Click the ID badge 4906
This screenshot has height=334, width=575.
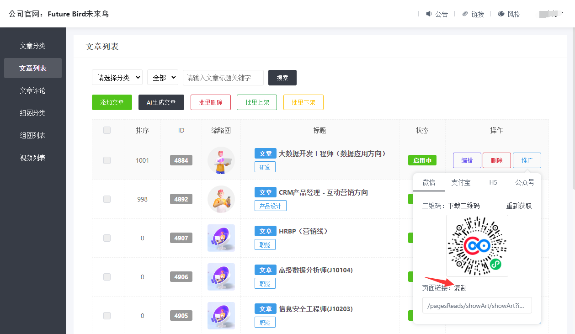click(x=181, y=277)
